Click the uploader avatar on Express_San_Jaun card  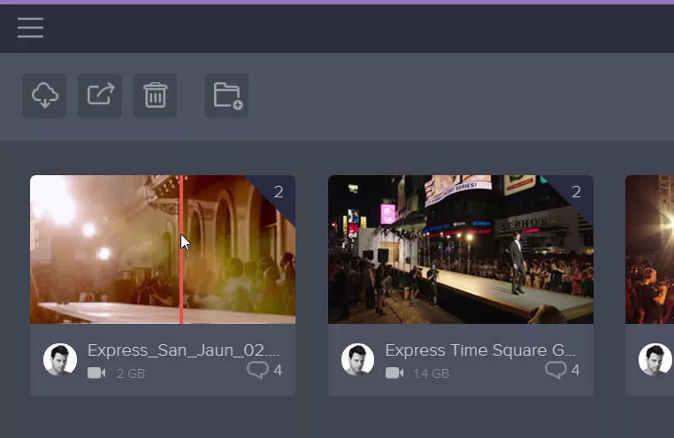click(x=60, y=360)
